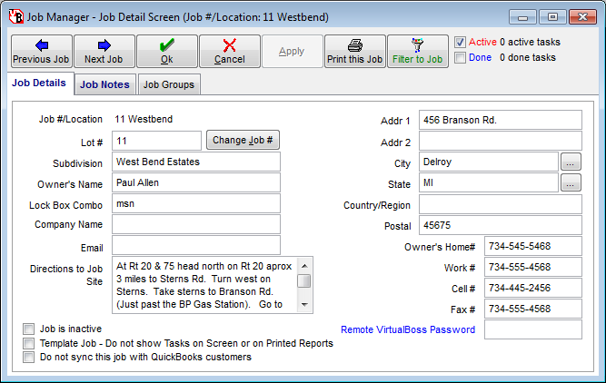606x383 pixels.
Task: Enable the Done tasks checkbox
Action: (x=461, y=57)
